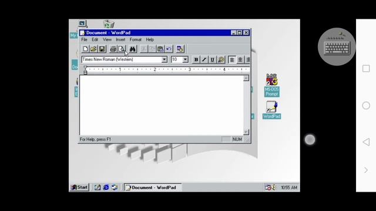This screenshot has width=376, height=211.
Task: Click 'For Help, press F1' status text
Action: click(95, 139)
